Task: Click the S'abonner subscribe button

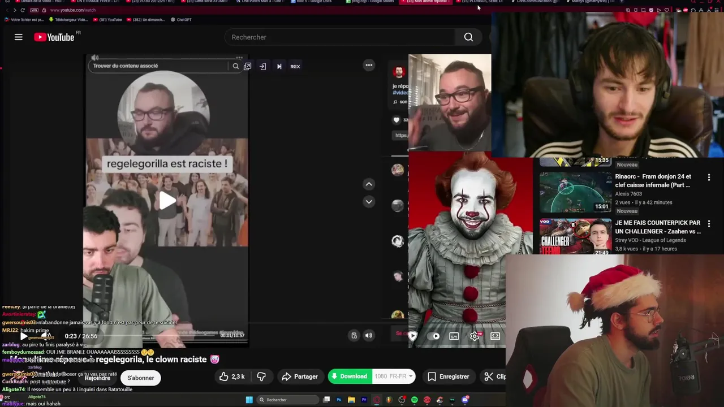Action: coord(141,378)
